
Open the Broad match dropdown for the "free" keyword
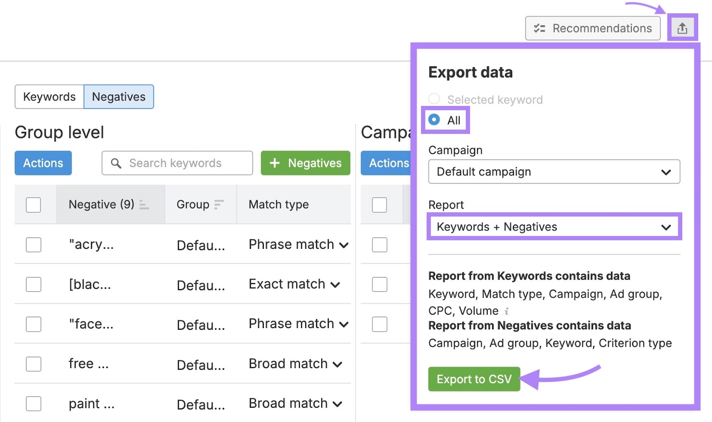[337, 364]
